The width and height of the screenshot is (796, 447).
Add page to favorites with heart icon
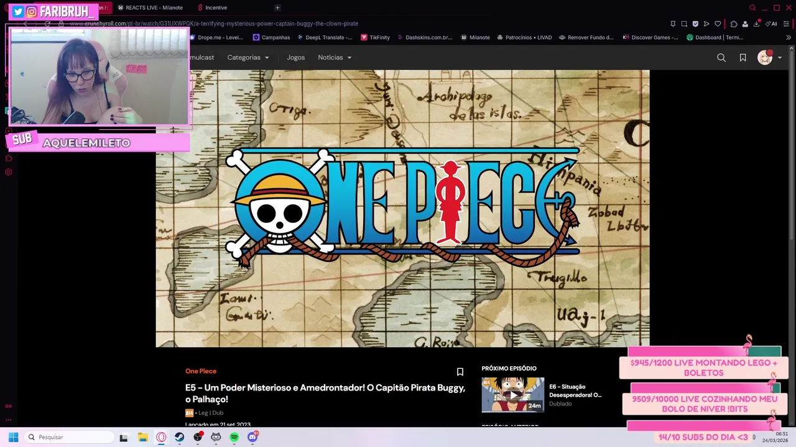(718, 24)
